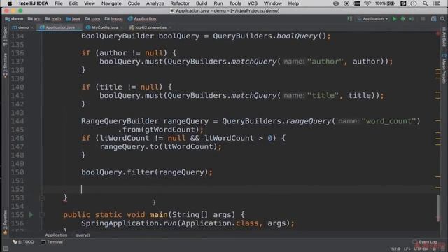Open the Analyze menu
Image resolution: width=448 pixels, height=252 pixels.
pos(155,3)
